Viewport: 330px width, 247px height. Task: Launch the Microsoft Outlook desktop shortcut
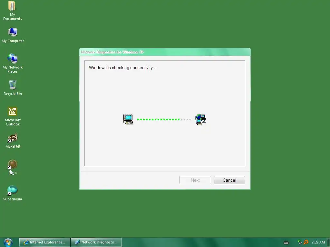[x=13, y=116]
